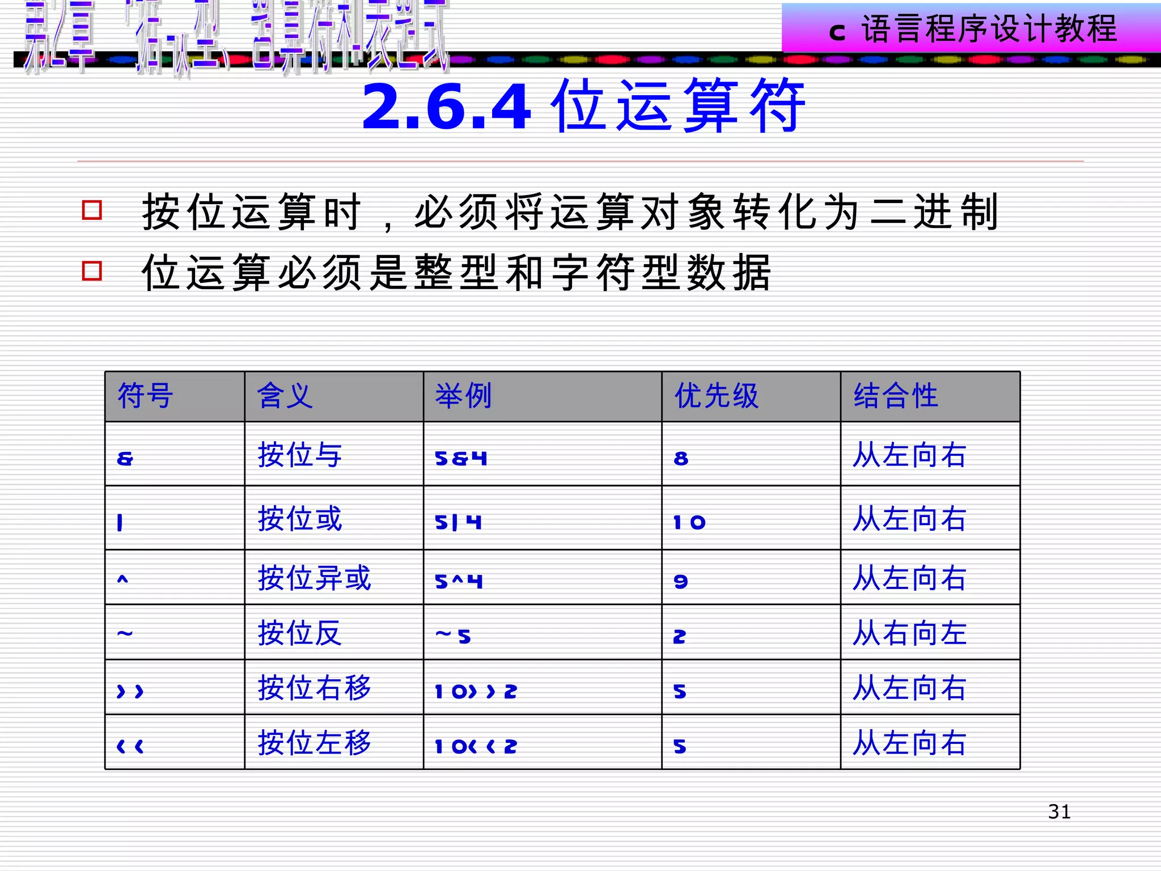
Task: Click the priority value '2' for 按位反
Action: click(x=680, y=636)
